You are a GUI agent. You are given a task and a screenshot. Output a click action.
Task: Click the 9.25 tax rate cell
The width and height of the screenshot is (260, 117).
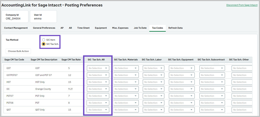tap(70, 89)
